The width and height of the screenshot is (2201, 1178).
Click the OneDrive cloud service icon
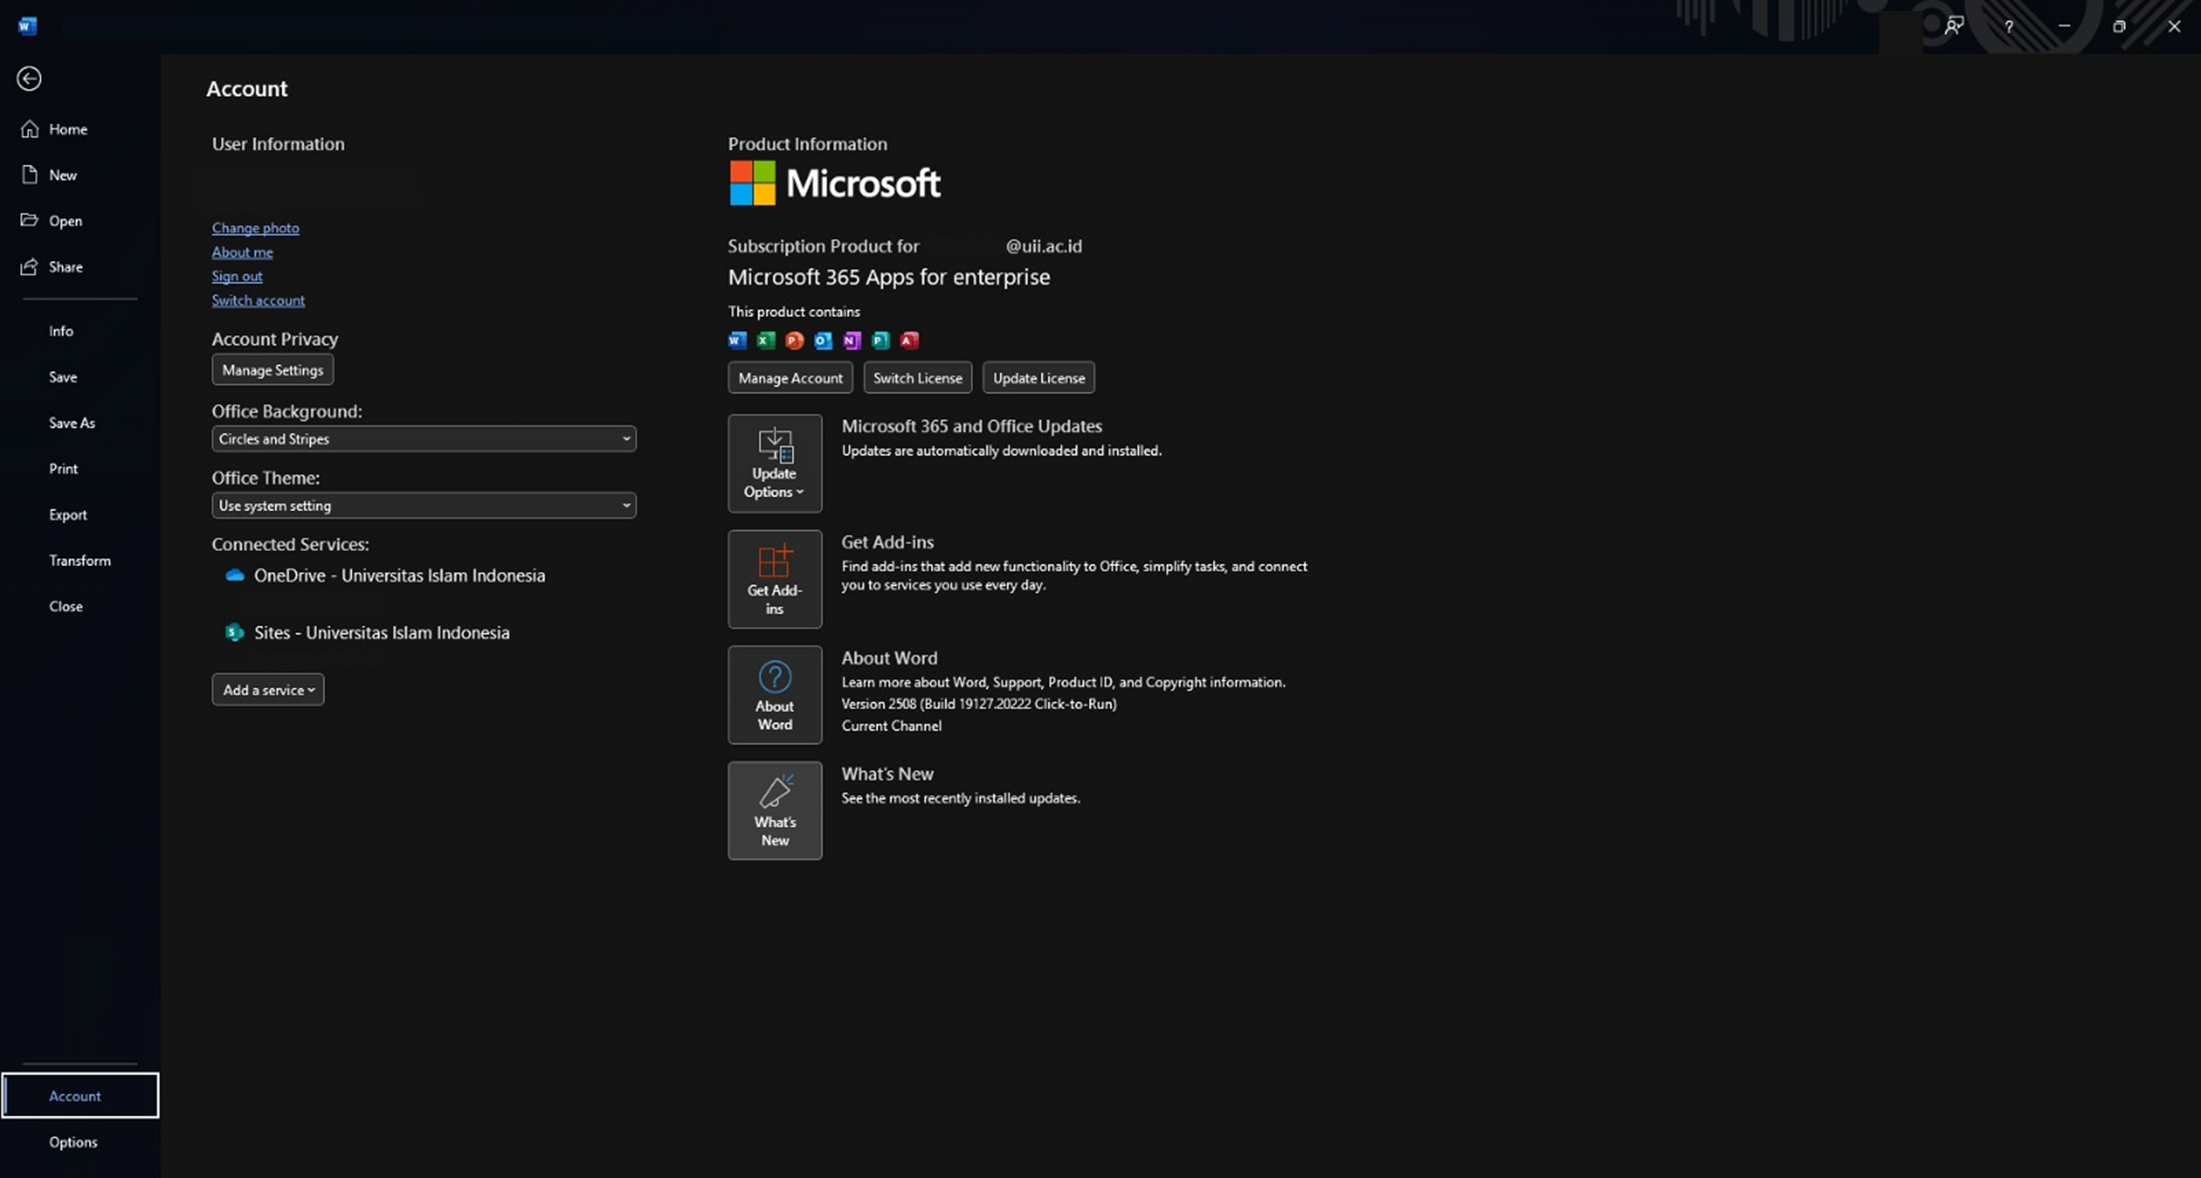tap(235, 575)
